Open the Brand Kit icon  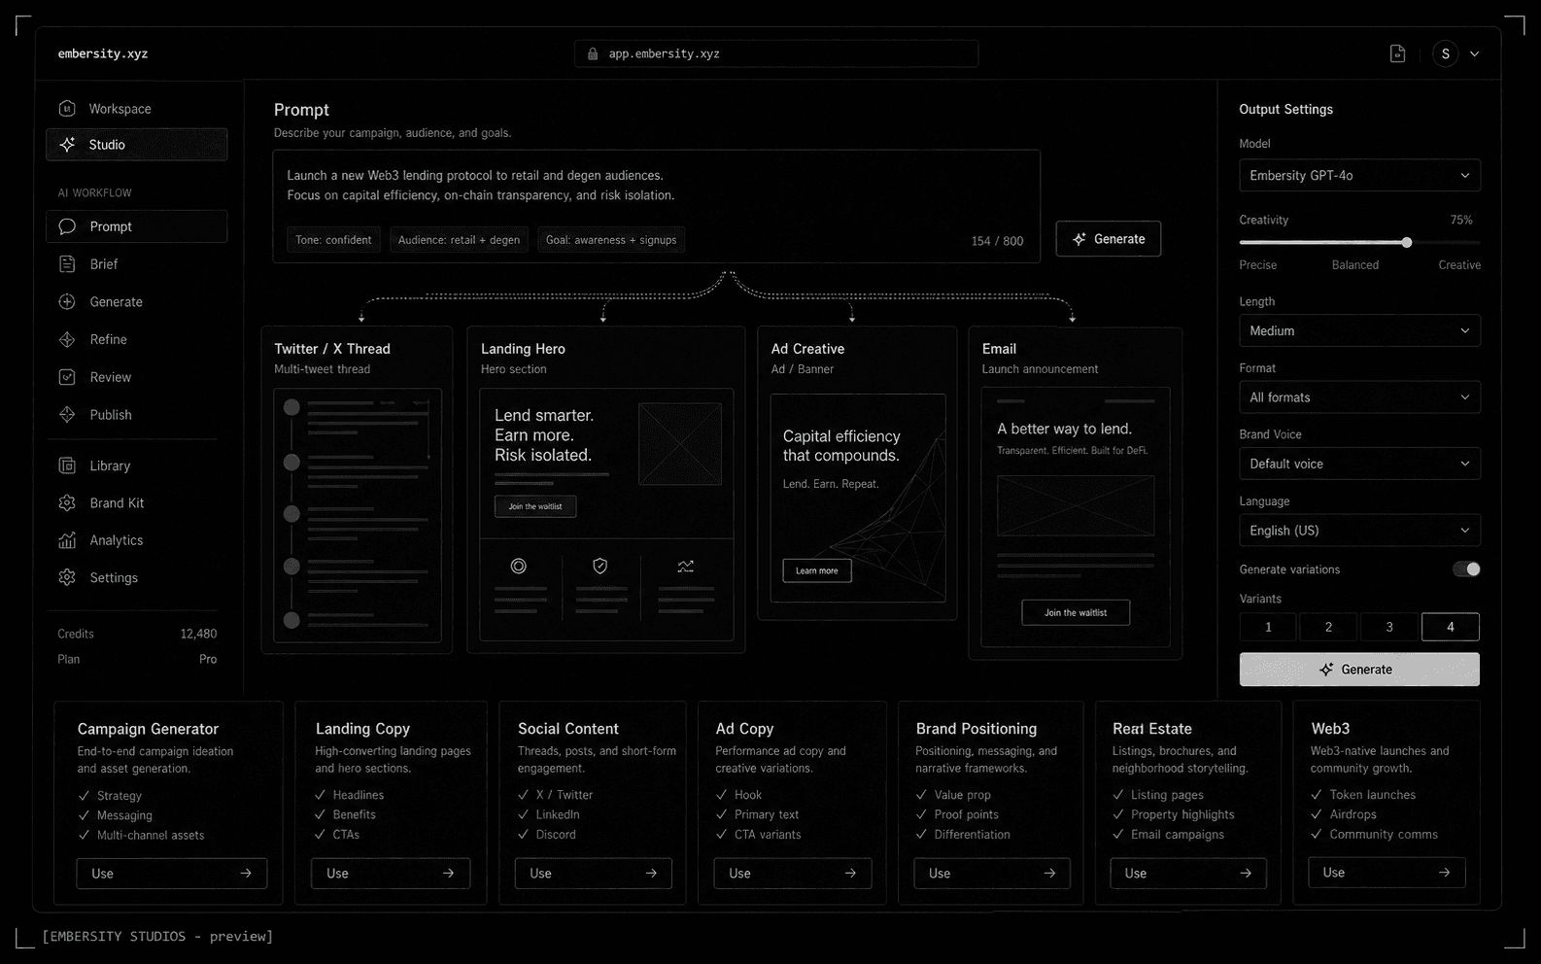67,502
